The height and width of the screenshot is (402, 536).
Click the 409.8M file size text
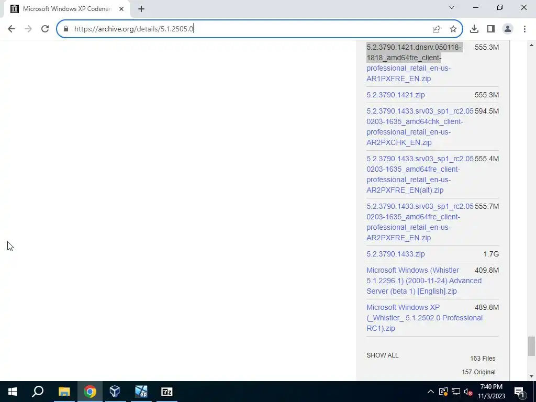point(487,270)
